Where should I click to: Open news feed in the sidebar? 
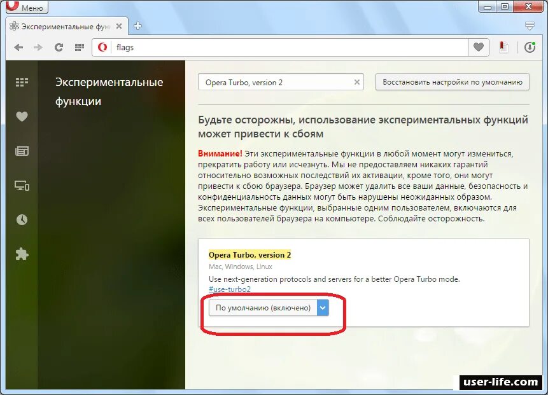click(x=22, y=151)
